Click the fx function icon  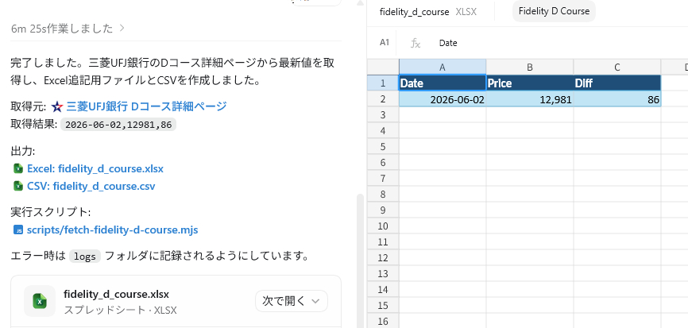pyautogui.click(x=415, y=43)
